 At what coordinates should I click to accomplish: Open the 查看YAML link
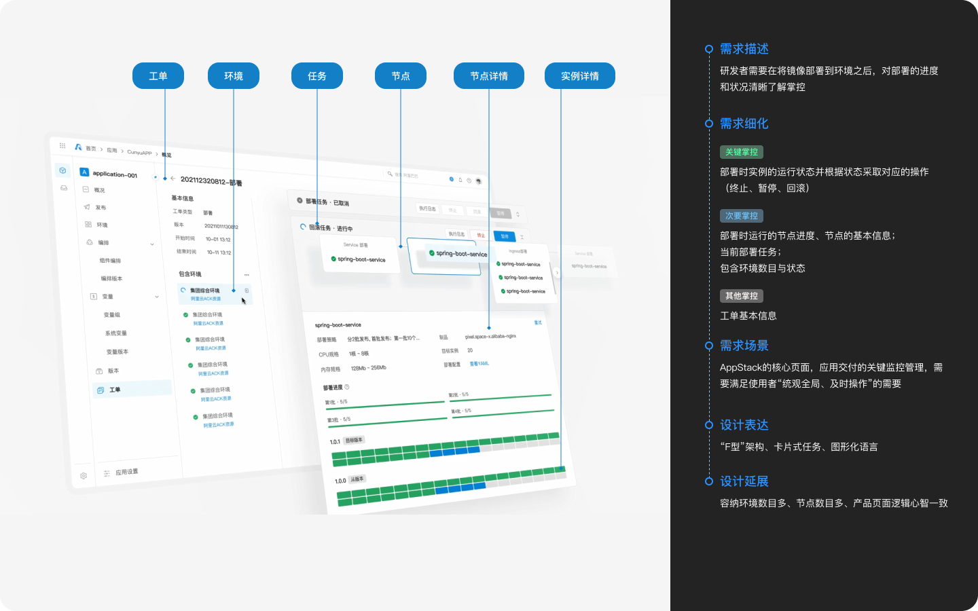point(479,364)
